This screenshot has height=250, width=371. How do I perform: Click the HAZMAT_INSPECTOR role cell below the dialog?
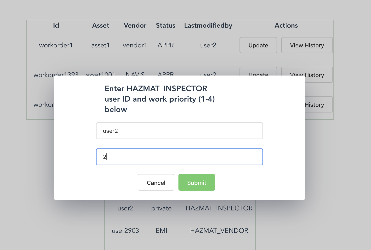point(219,208)
